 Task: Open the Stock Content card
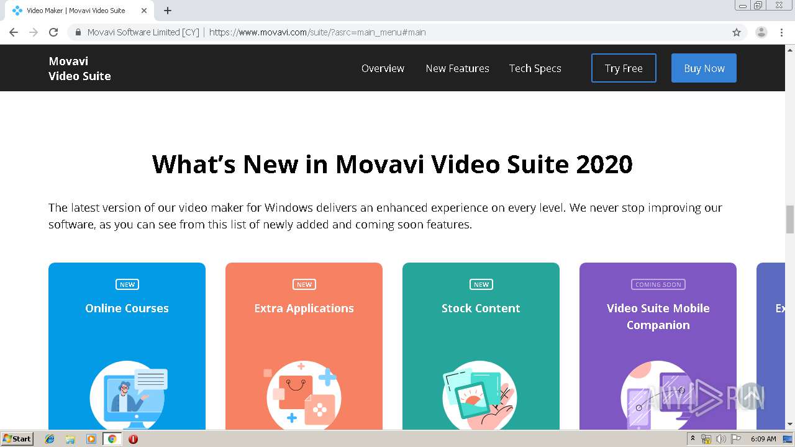(x=481, y=346)
